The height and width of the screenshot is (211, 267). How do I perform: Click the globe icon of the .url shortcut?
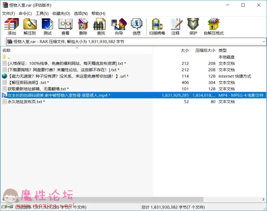click(x=4, y=76)
